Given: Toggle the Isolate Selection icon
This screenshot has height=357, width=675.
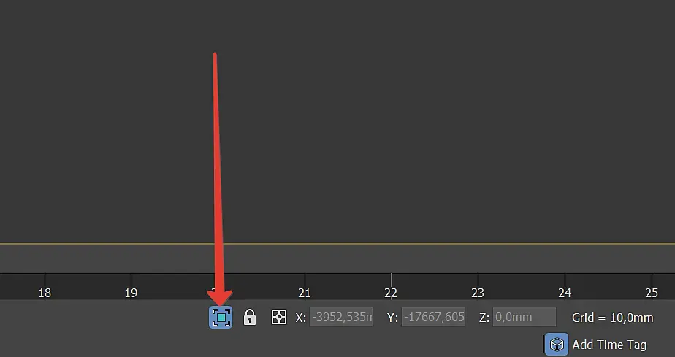Looking at the screenshot, I should [x=221, y=318].
